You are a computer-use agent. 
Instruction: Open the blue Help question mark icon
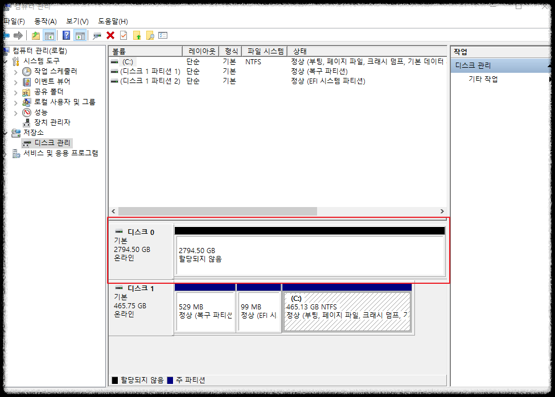click(66, 35)
